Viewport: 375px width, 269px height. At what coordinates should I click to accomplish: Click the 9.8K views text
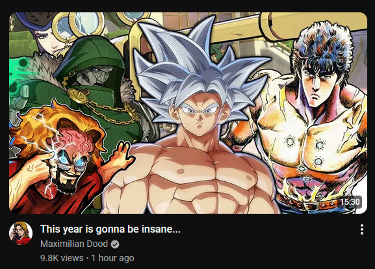coord(62,258)
